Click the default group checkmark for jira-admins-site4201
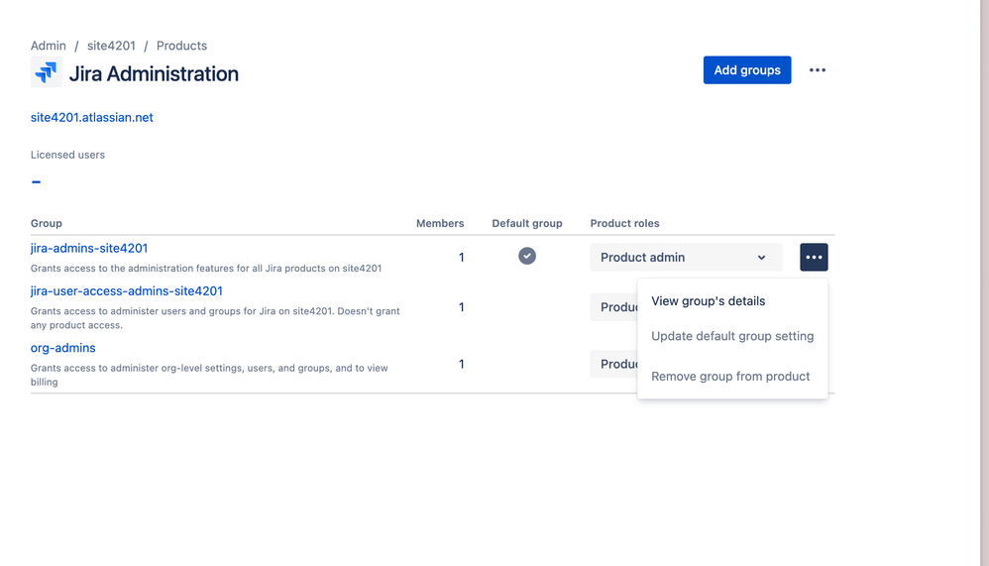 (x=527, y=256)
